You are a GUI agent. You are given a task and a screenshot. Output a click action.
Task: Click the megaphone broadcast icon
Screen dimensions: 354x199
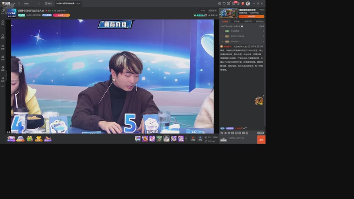click(225, 133)
